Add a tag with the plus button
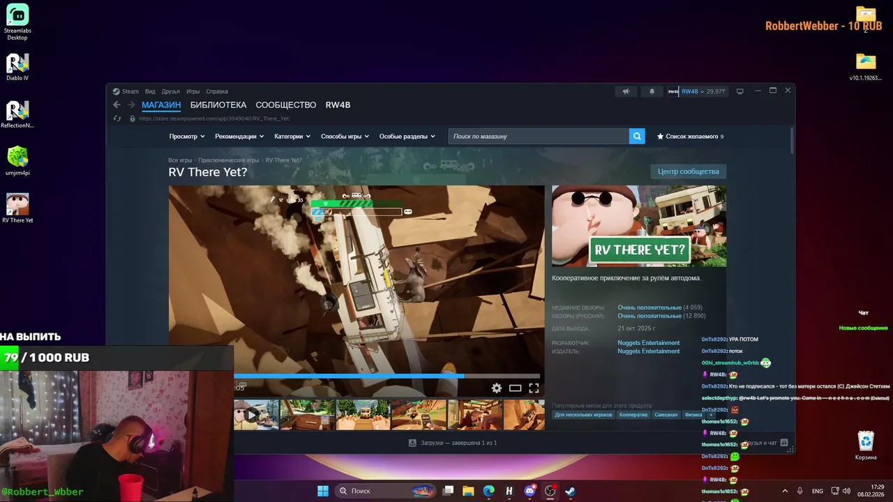Viewport: 893px width, 502px height. tap(711, 415)
